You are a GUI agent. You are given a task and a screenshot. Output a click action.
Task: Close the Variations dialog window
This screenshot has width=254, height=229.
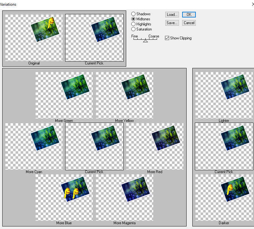(253, 4)
